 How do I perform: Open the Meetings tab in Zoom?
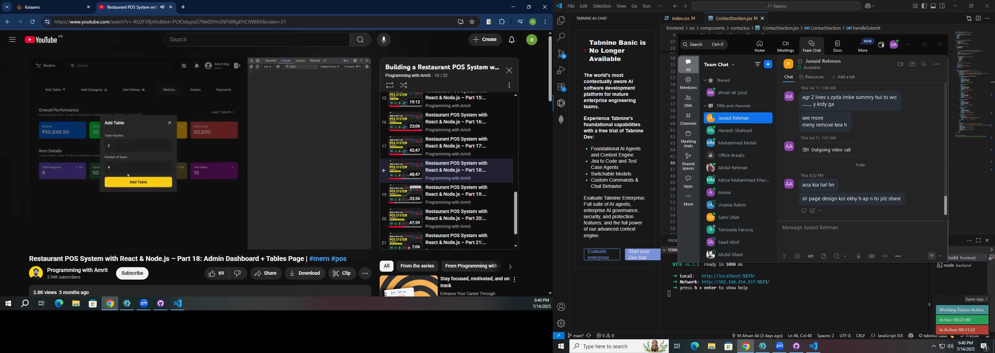(785, 46)
